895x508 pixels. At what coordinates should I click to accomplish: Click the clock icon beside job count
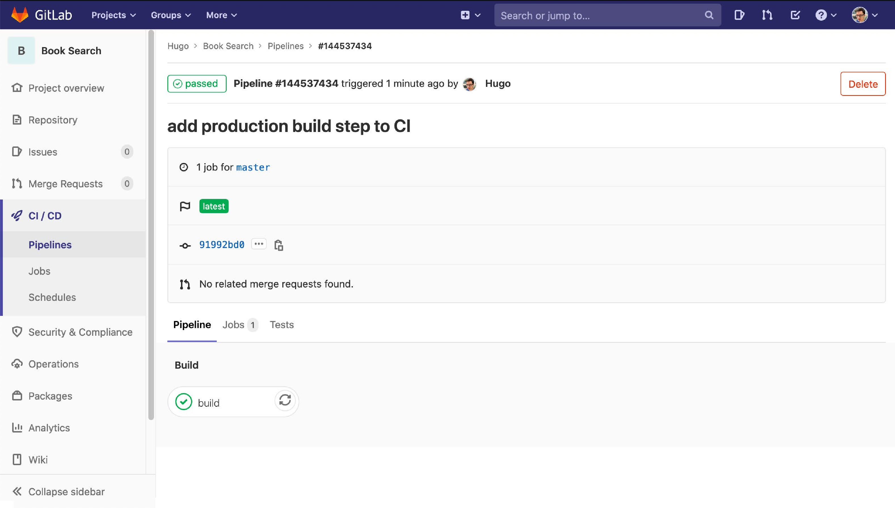(184, 167)
